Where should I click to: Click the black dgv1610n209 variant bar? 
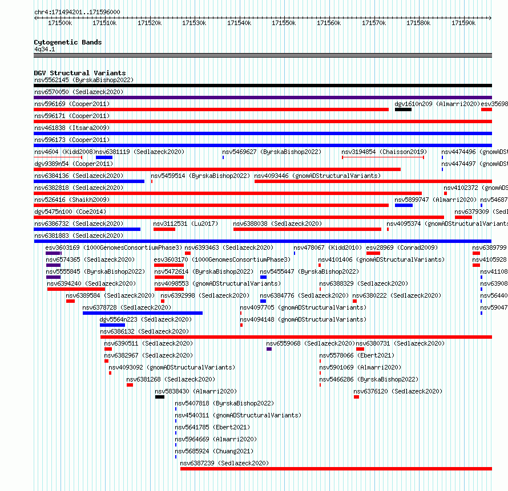403,109
